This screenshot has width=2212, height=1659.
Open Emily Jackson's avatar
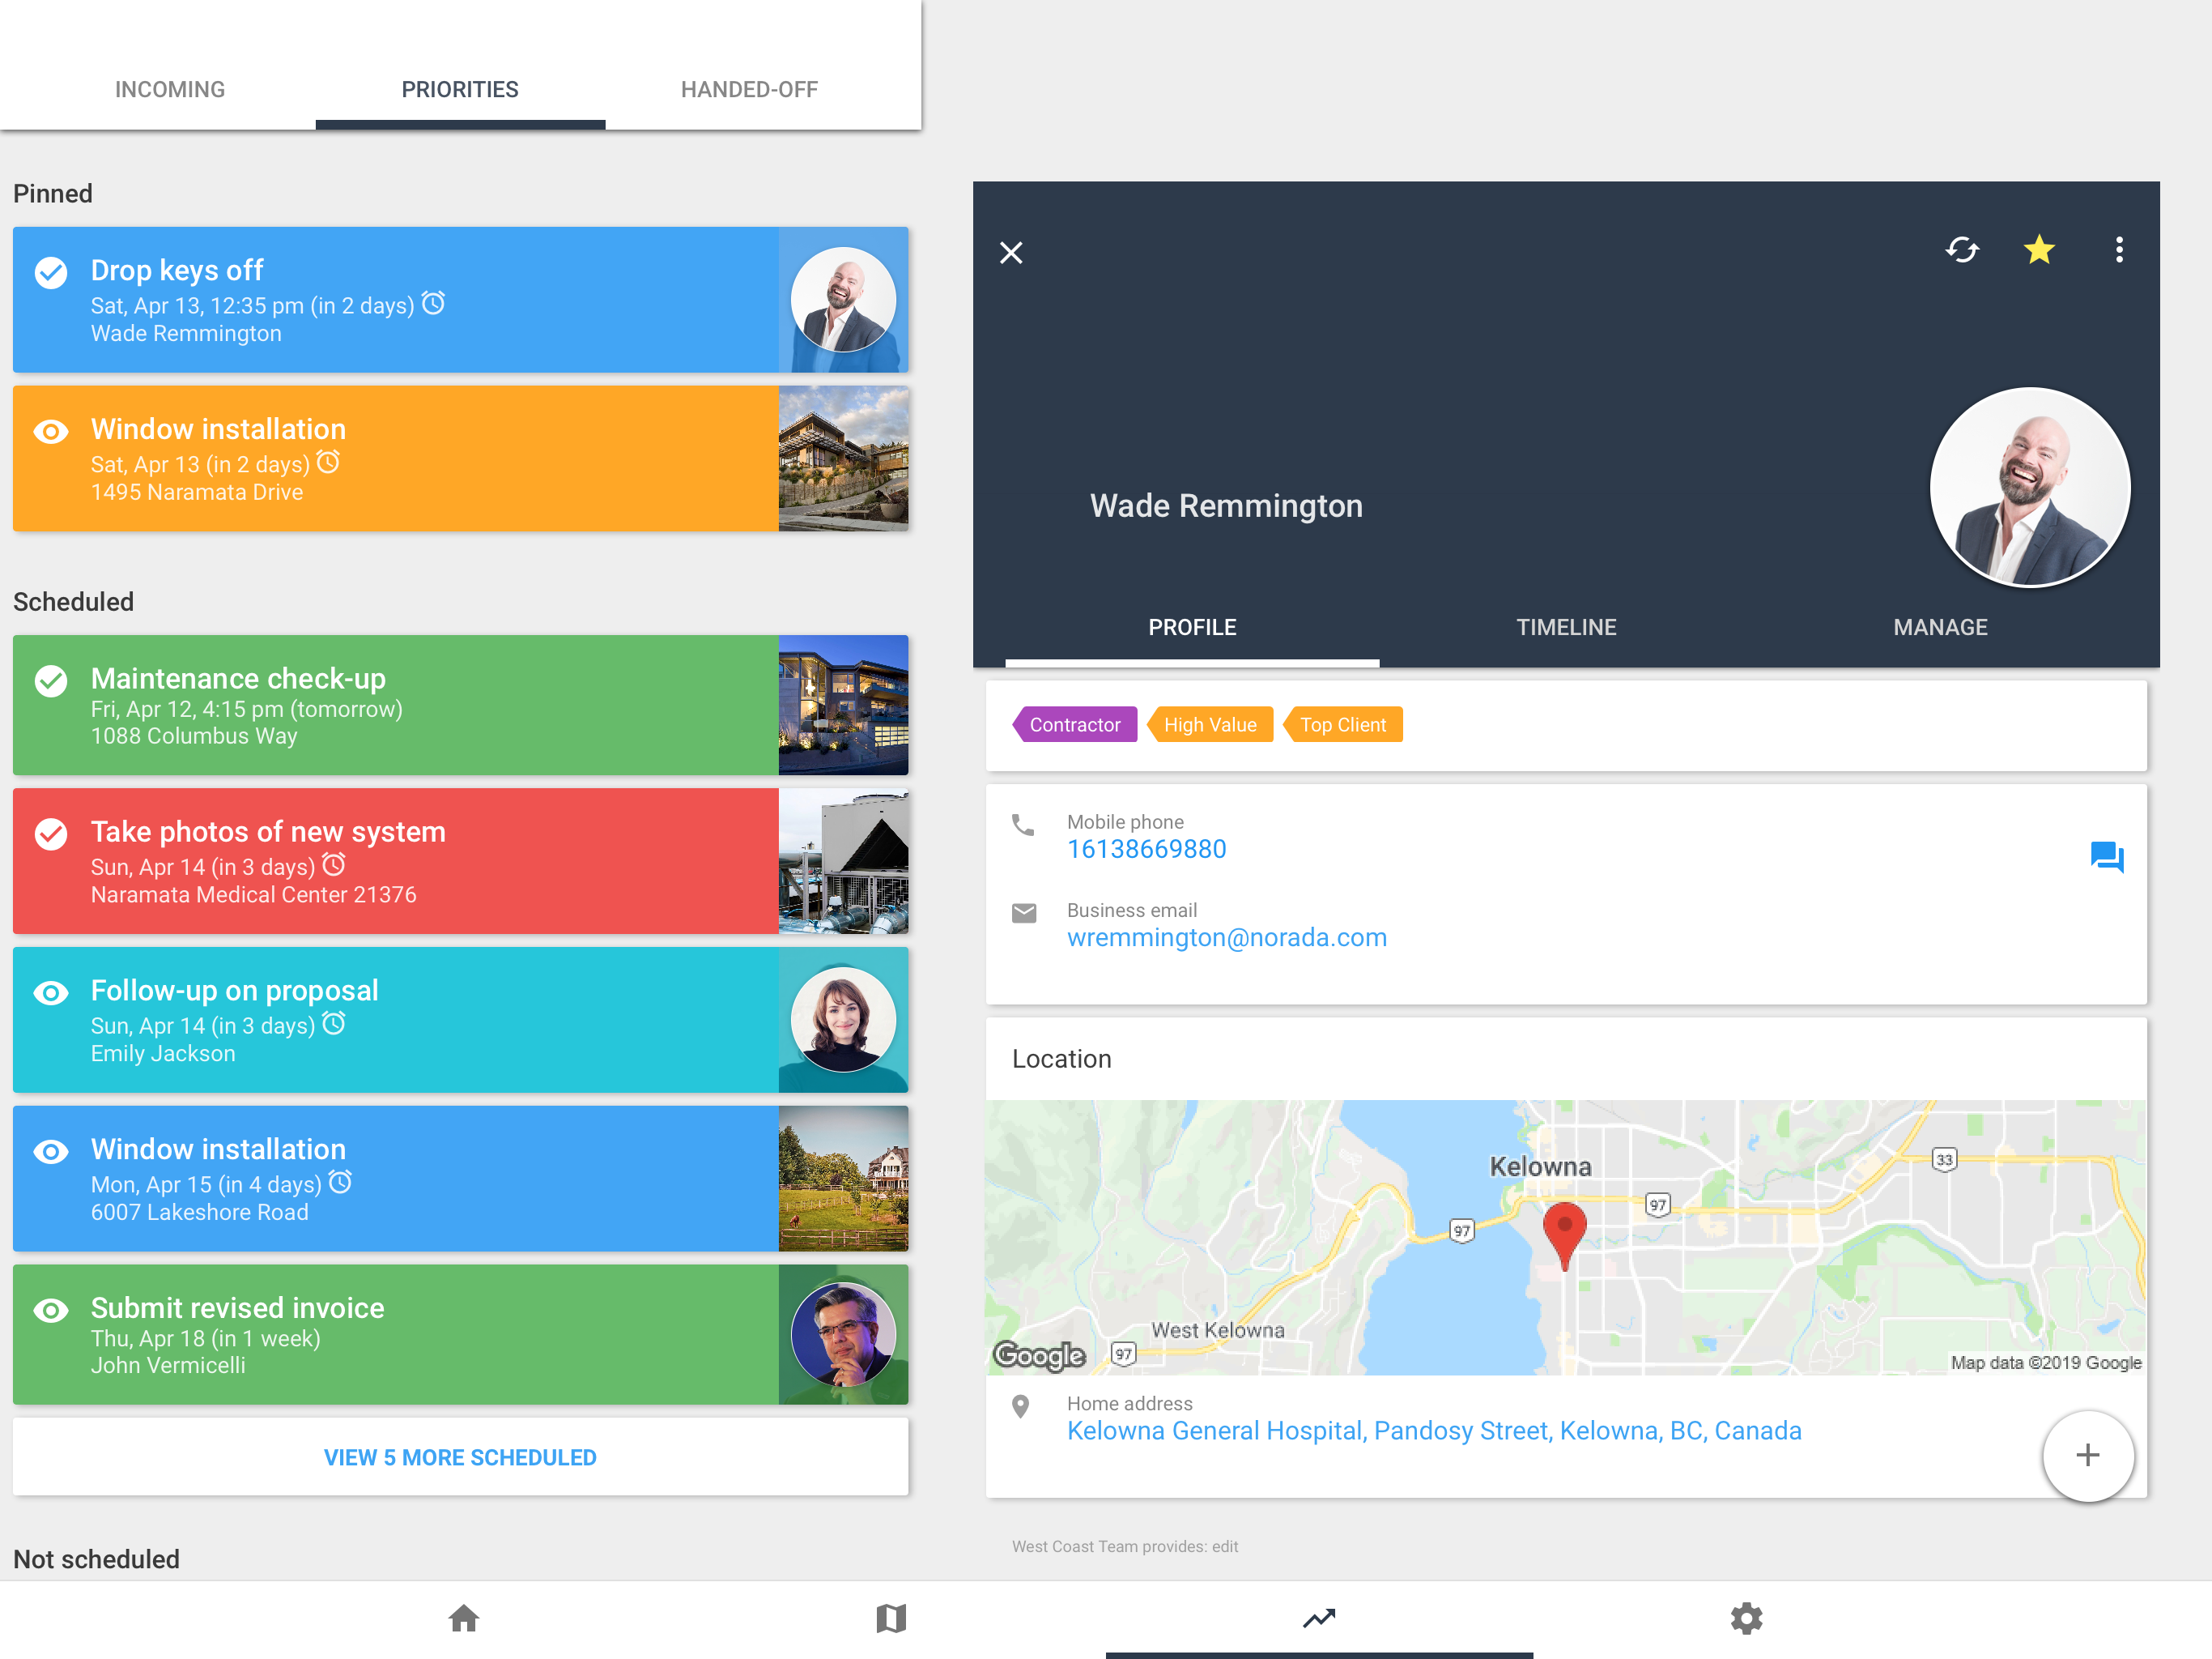click(843, 1020)
